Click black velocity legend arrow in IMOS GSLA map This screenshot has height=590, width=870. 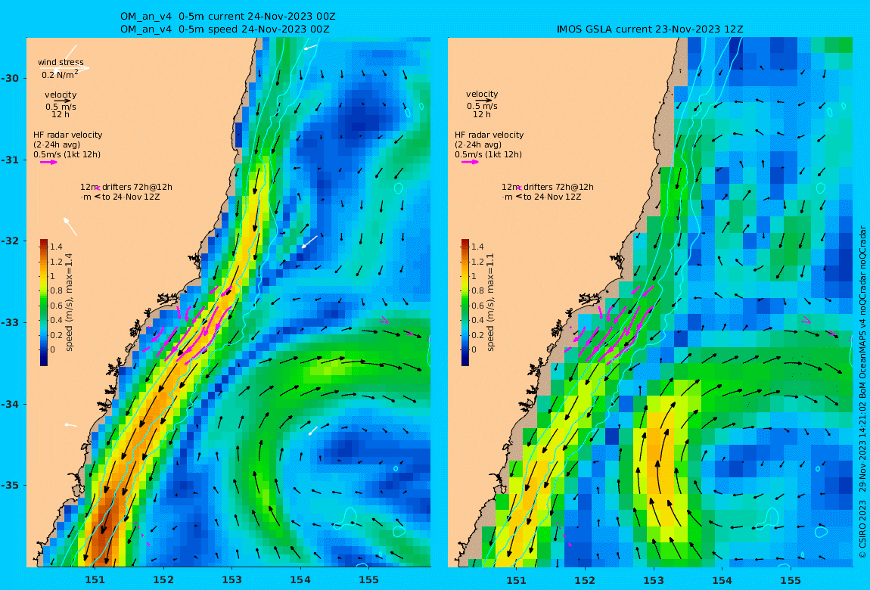(483, 101)
